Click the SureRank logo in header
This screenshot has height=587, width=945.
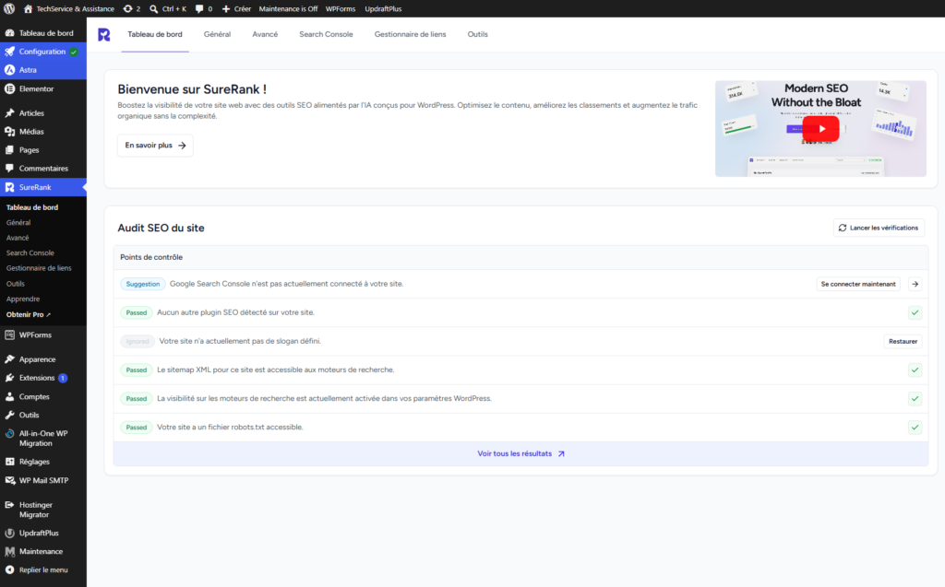click(103, 34)
